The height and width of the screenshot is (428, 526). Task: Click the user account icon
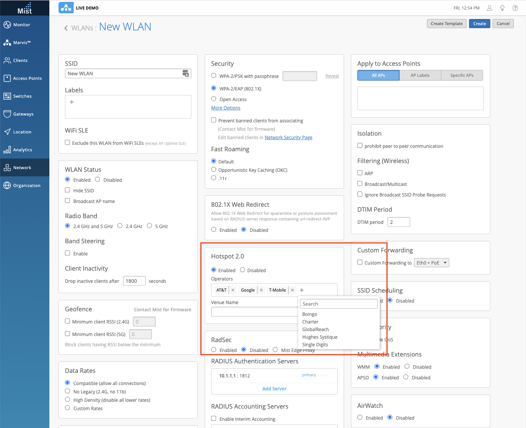pyautogui.click(x=490, y=8)
